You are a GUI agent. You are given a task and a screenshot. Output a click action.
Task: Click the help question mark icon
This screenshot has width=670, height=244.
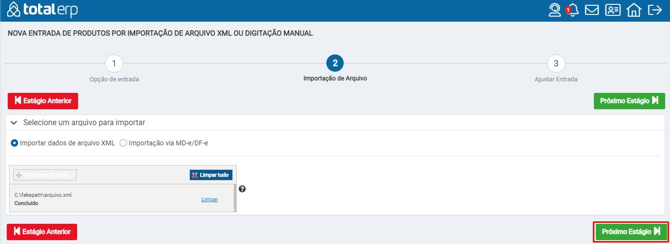pos(242,189)
